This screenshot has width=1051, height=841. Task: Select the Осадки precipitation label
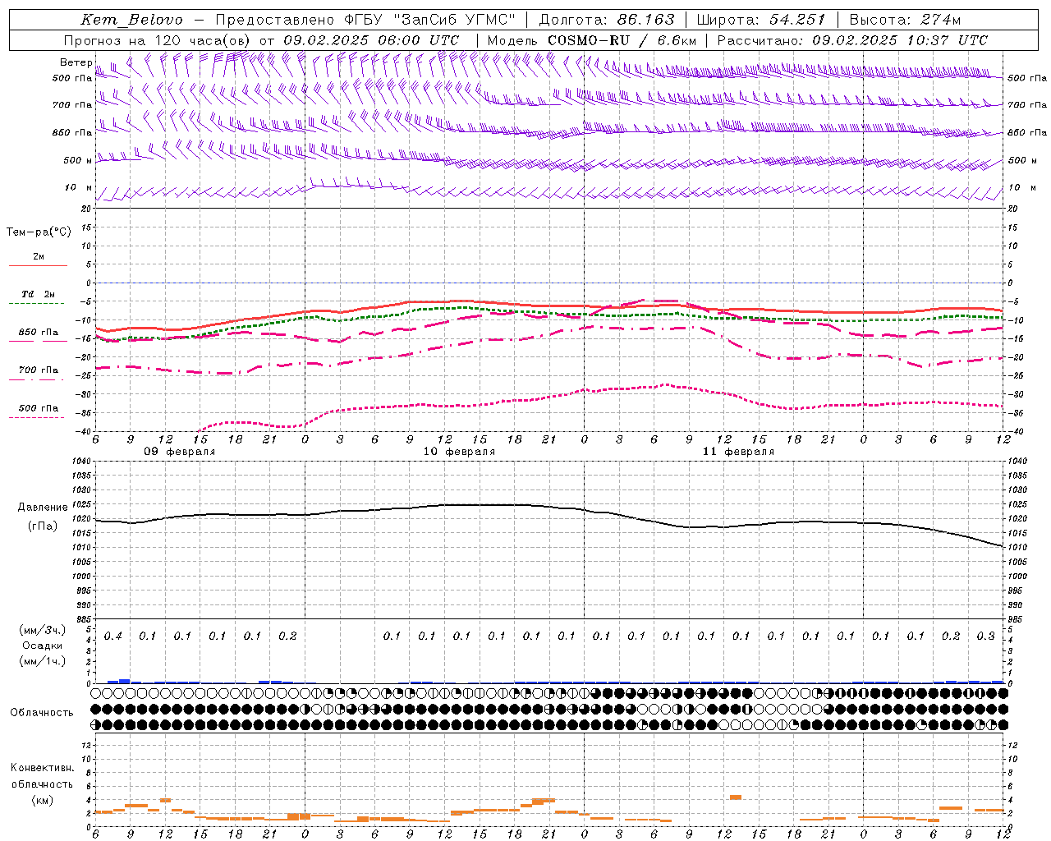point(41,646)
